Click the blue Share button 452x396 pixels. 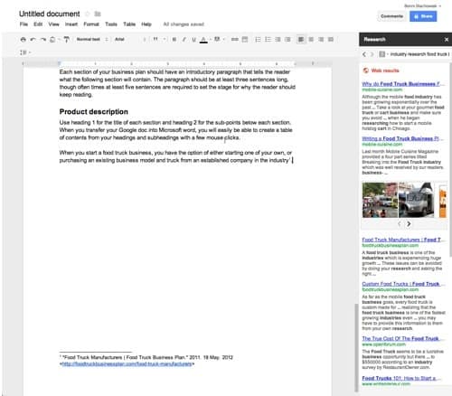coord(423,16)
